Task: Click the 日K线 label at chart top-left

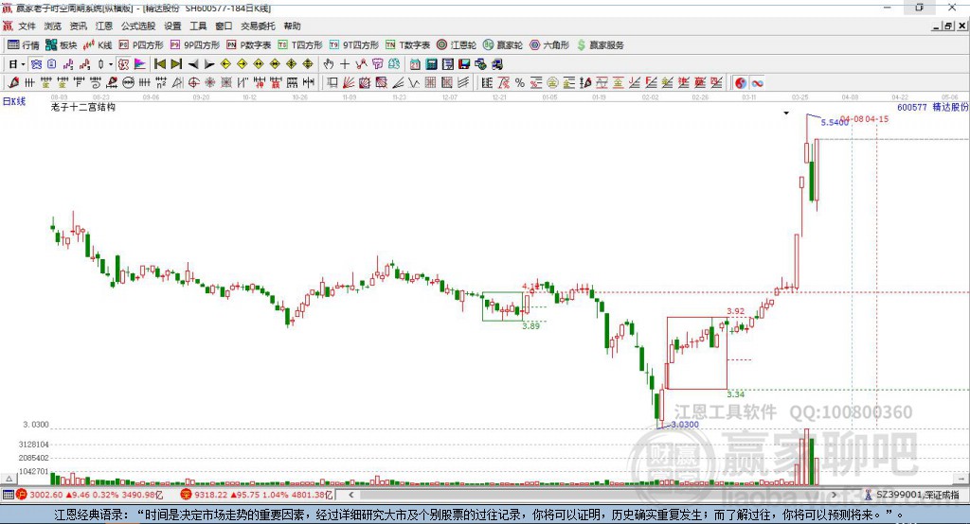Action: [x=13, y=100]
